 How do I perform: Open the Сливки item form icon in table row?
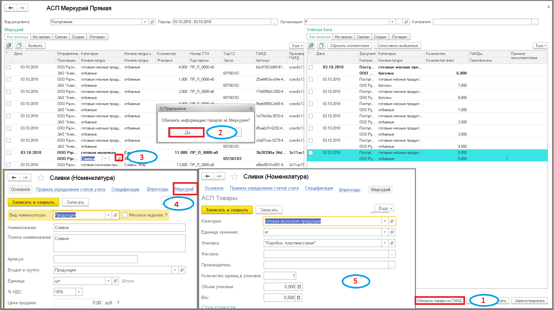[x=119, y=158]
